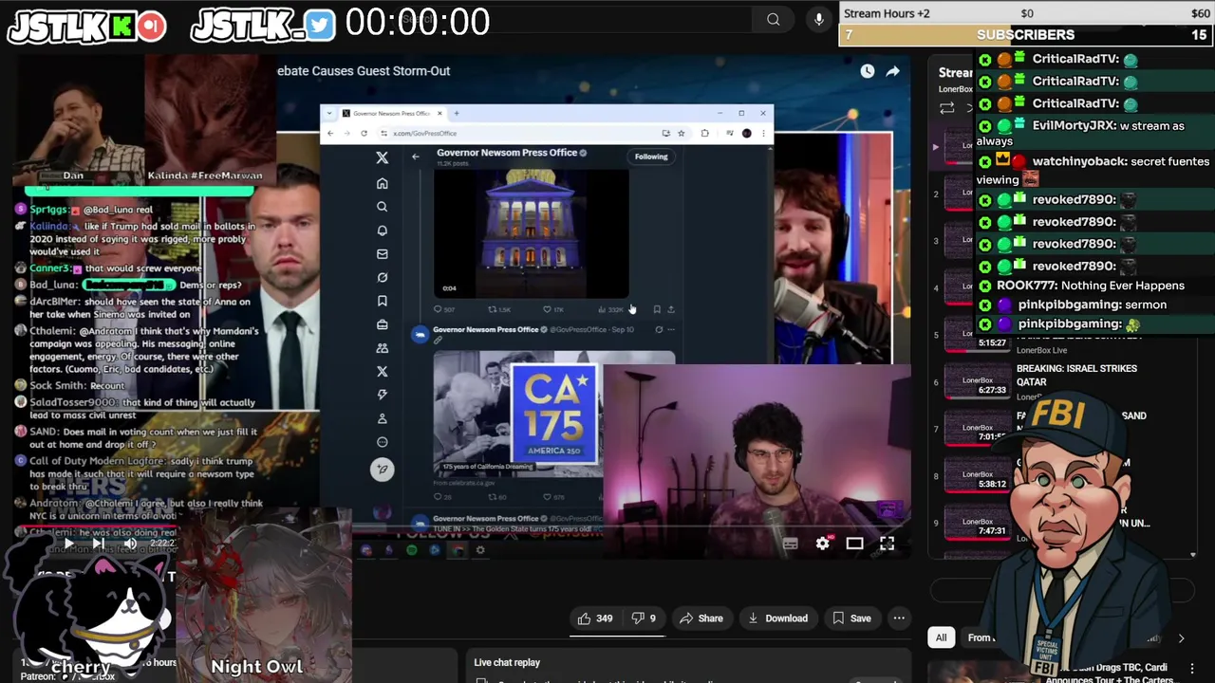Click "Live chat replay" heading
The height and width of the screenshot is (683, 1215).
507,662
